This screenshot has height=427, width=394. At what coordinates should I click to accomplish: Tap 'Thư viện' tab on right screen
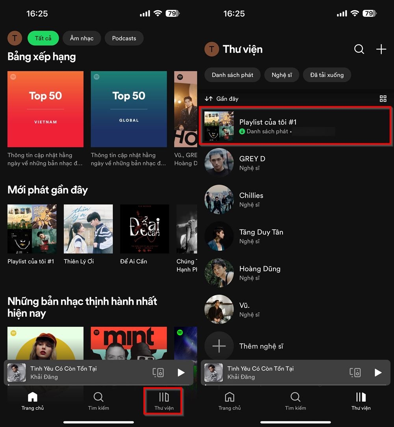tap(361, 401)
